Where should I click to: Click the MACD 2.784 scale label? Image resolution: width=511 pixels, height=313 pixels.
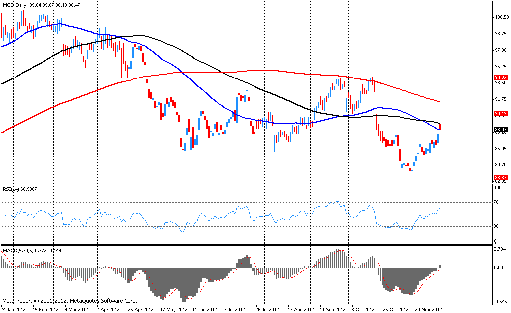[500, 249]
